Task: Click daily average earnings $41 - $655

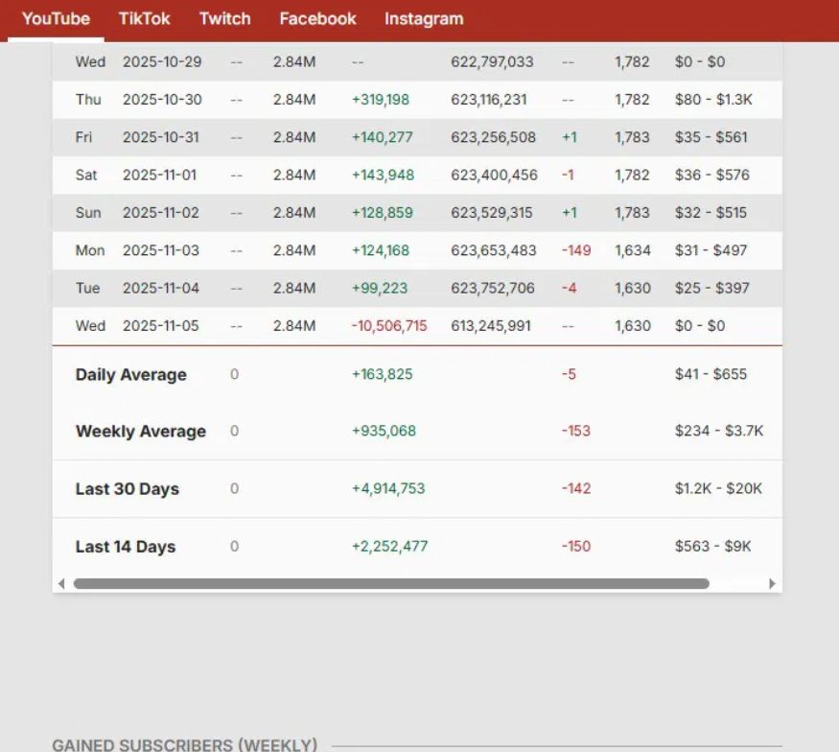Action: 711,374
